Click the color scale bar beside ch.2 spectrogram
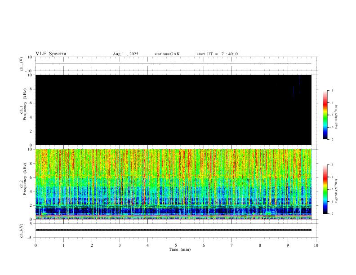Screen dimensions: 356x275 point(325,189)
